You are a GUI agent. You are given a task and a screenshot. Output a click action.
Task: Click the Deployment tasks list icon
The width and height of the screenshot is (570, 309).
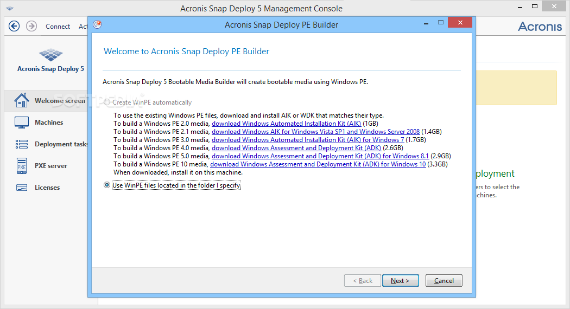click(22, 144)
